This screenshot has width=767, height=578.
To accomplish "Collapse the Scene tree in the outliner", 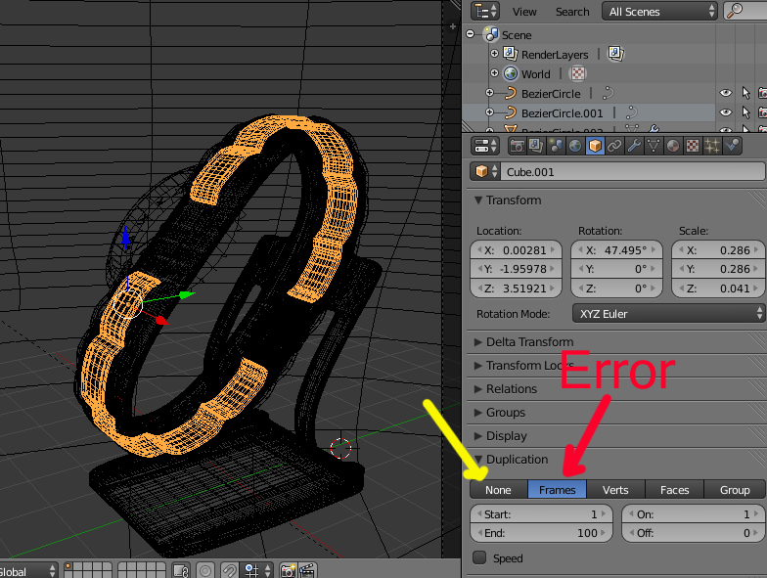I will (x=471, y=34).
